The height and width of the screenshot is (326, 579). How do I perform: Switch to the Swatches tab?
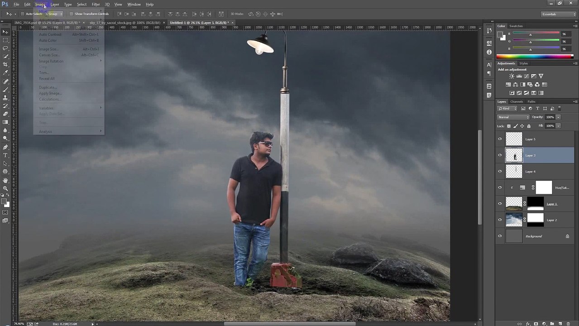click(x=516, y=26)
